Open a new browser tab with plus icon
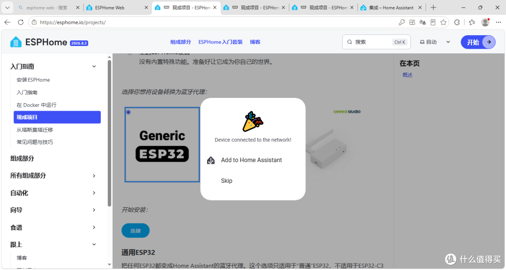 point(433,7)
